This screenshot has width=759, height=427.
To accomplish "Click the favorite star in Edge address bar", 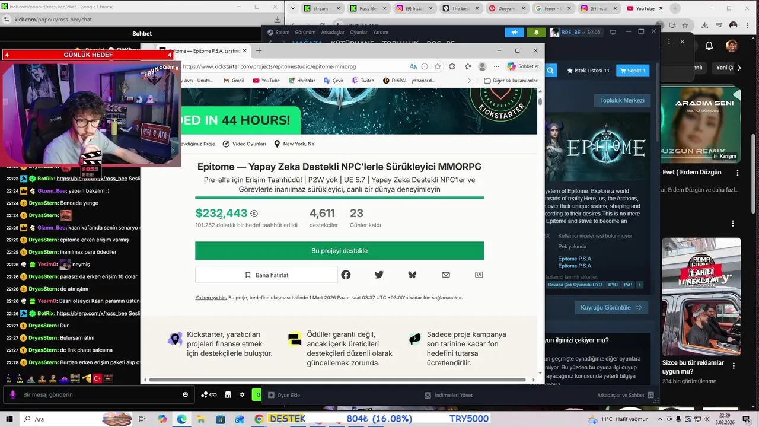I will click(438, 66).
